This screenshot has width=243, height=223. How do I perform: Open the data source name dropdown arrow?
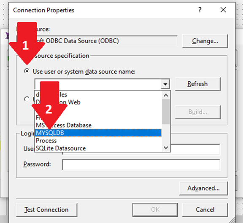pos(165,84)
